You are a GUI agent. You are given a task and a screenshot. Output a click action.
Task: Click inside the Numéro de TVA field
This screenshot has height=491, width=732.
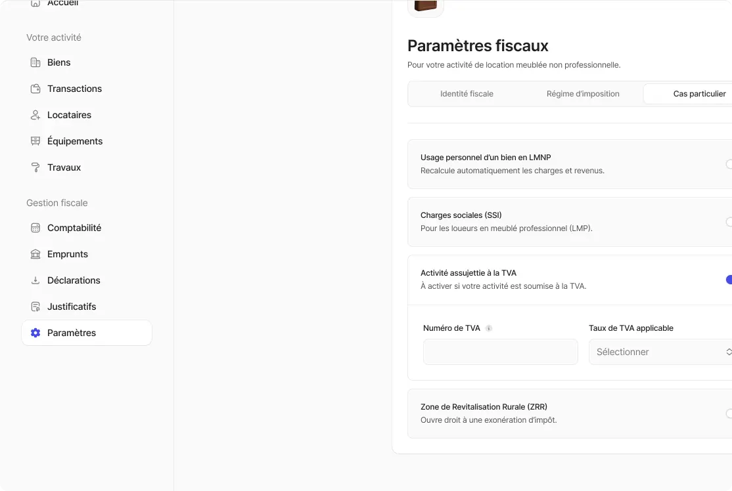click(x=500, y=352)
